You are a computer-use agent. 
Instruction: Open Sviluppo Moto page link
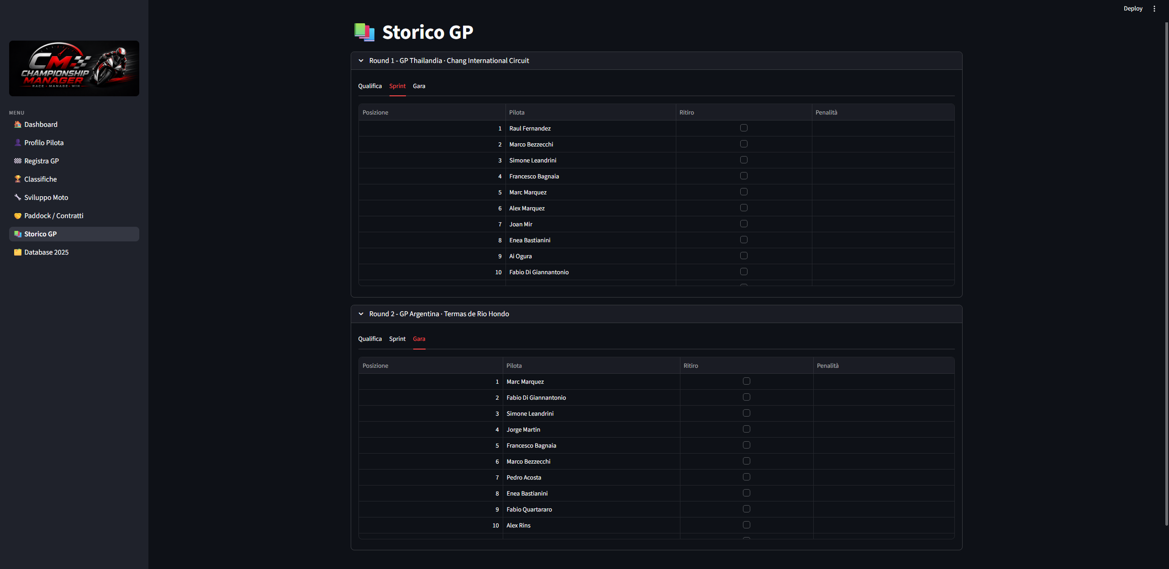[74, 198]
